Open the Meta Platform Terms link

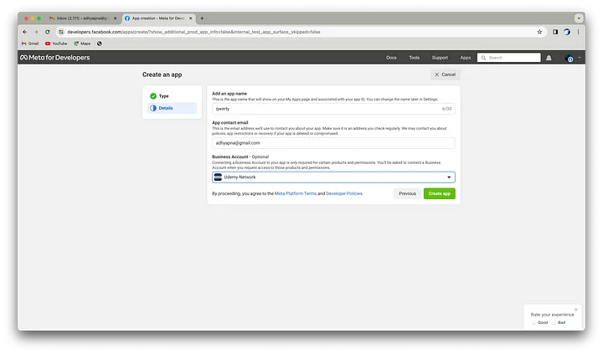(296, 193)
